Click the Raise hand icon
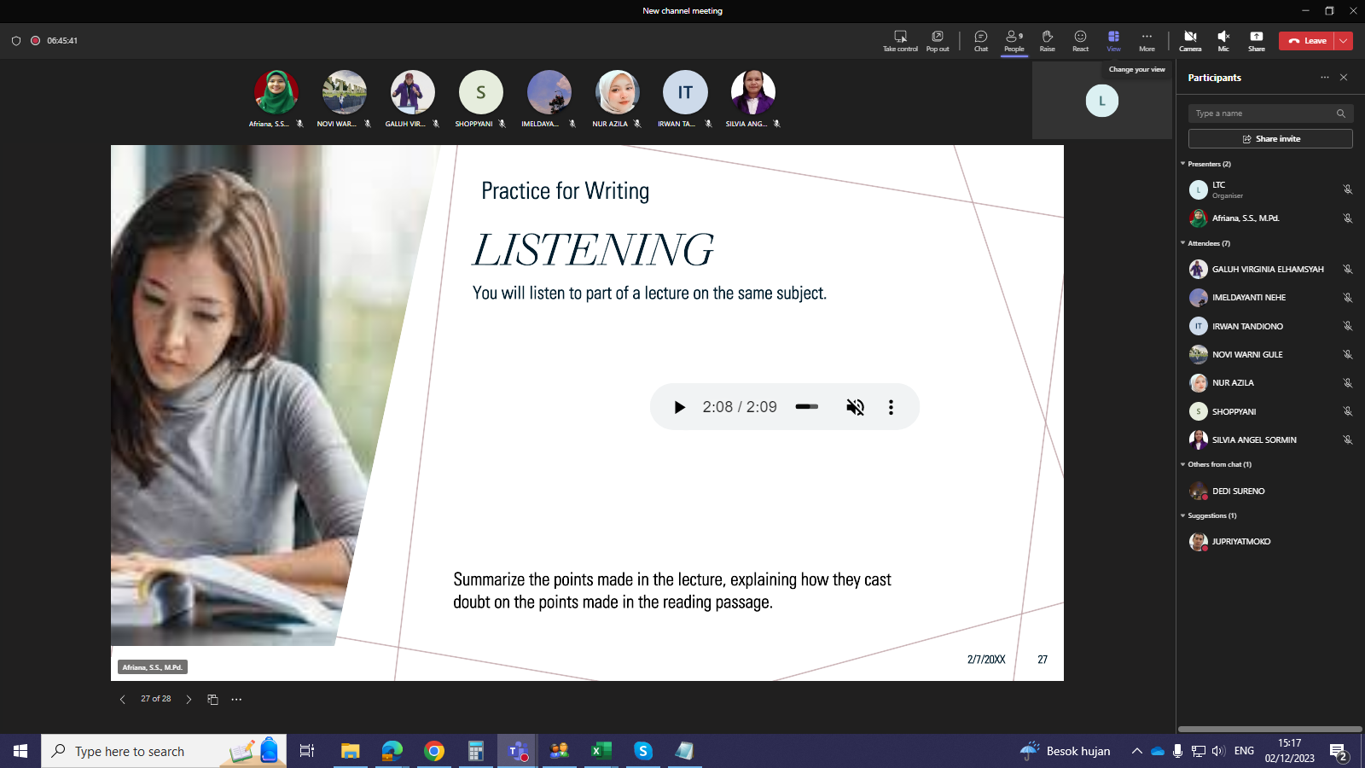Image resolution: width=1365 pixels, height=768 pixels. coord(1047,40)
